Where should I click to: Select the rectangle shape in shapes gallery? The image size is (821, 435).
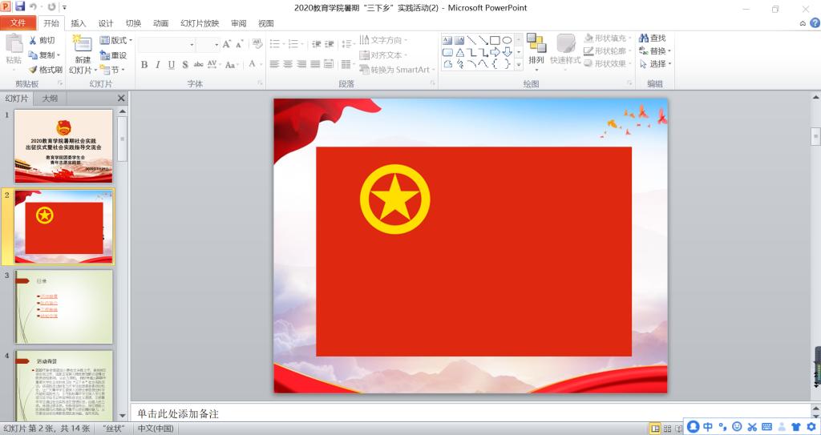click(495, 40)
